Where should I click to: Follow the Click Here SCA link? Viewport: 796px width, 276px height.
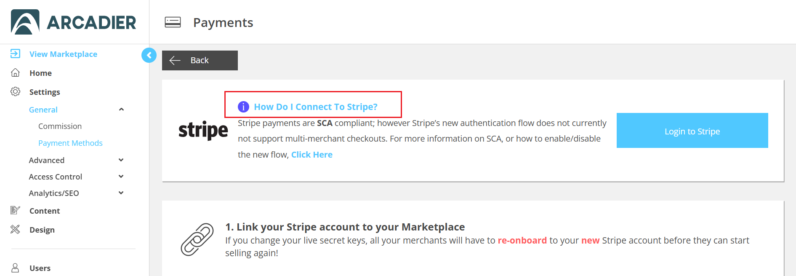pos(311,155)
